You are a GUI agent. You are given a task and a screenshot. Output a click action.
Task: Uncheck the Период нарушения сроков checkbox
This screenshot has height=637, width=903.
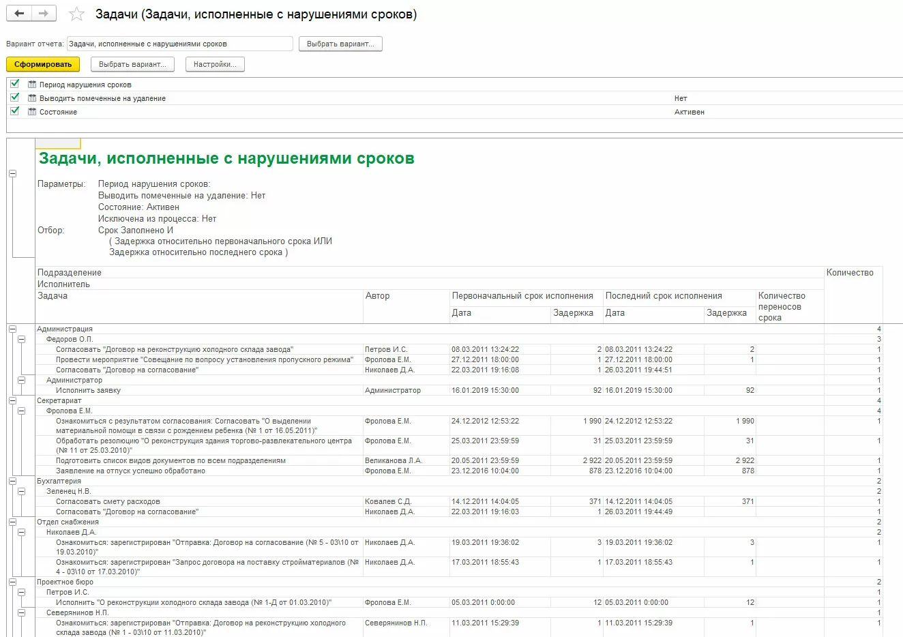(15, 84)
